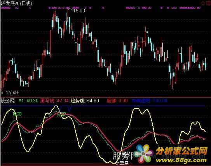Select the 趋势线: 54.89 indicator value

point(85,100)
